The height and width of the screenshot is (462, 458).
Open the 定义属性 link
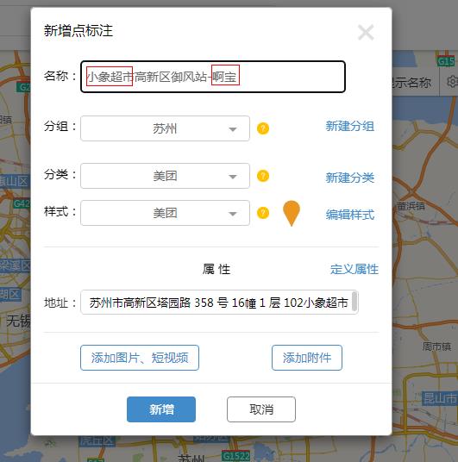(x=354, y=269)
